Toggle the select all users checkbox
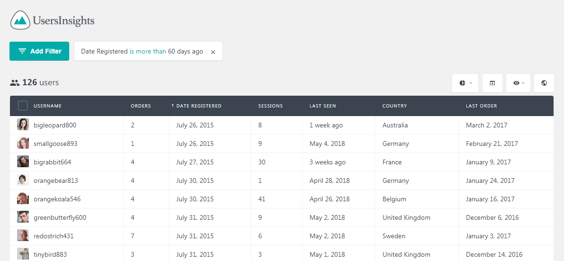This screenshot has width=564, height=261. click(23, 106)
